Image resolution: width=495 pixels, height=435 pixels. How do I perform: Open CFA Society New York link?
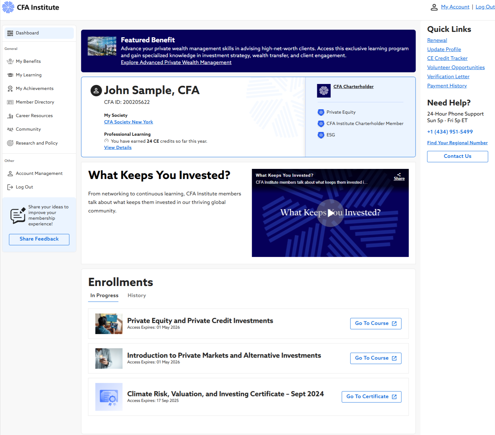click(x=128, y=122)
